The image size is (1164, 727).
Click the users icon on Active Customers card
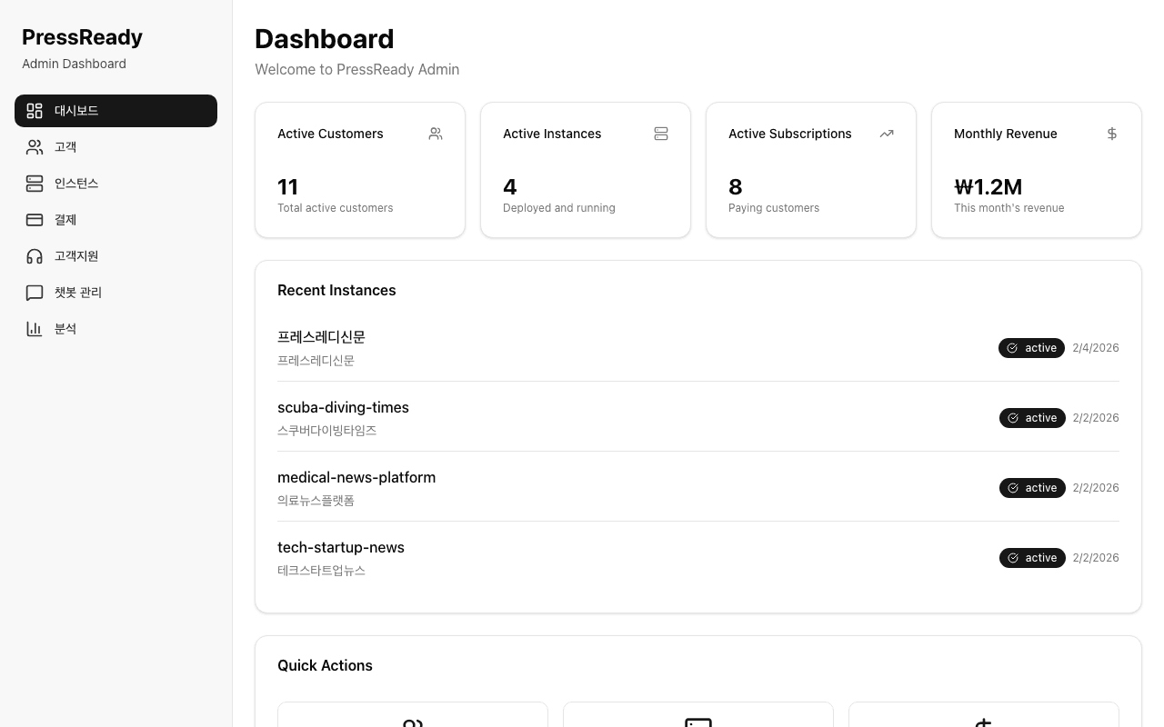(x=436, y=134)
